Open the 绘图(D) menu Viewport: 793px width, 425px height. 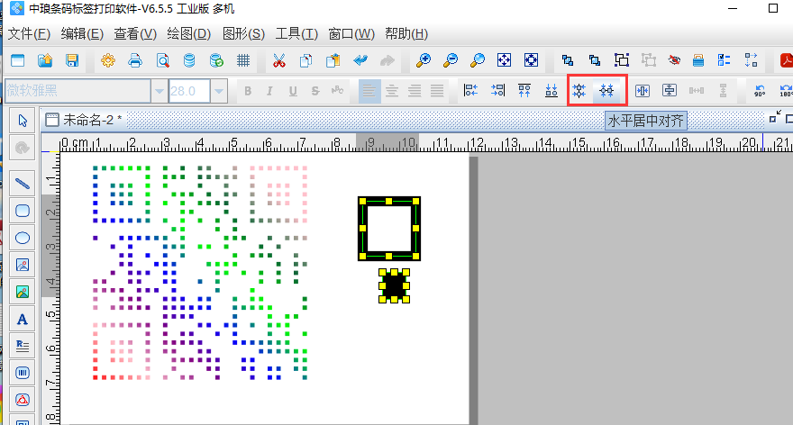pyautogui.click(x=188, y=34)
